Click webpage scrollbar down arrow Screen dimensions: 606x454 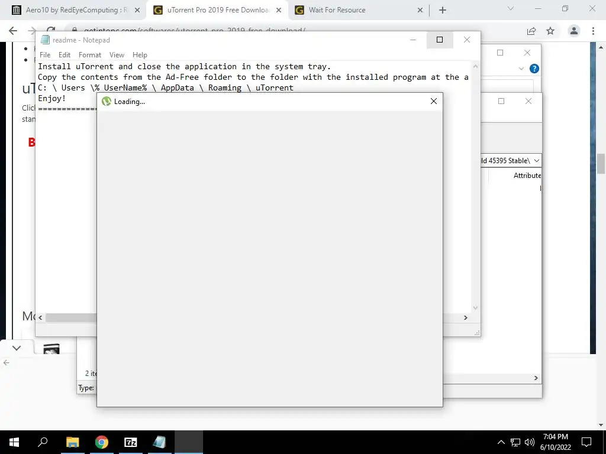601,425
